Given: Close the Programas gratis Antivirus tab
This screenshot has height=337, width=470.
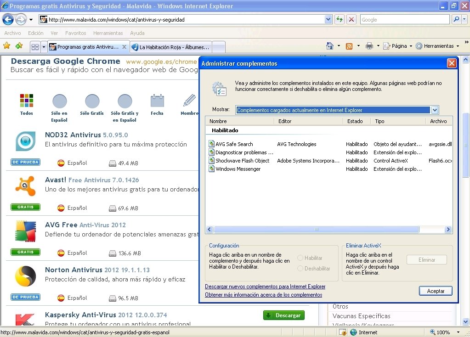Looking at the screenshot, I should click(124, 47).
